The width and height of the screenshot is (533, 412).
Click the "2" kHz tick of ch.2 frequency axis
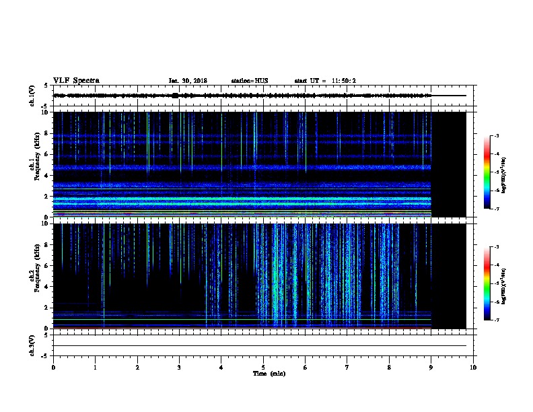46,308
